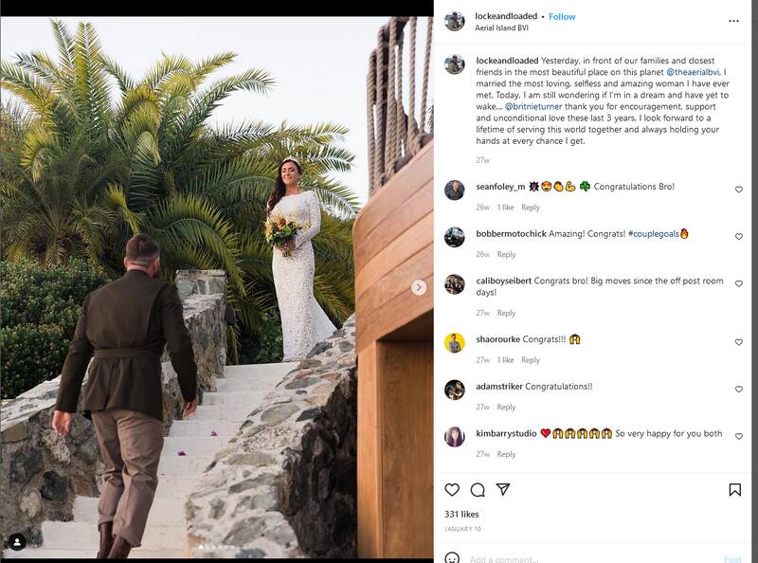Follow the lockeandloaded account
This screenshot has height=563, width=758.
[562, 16]
